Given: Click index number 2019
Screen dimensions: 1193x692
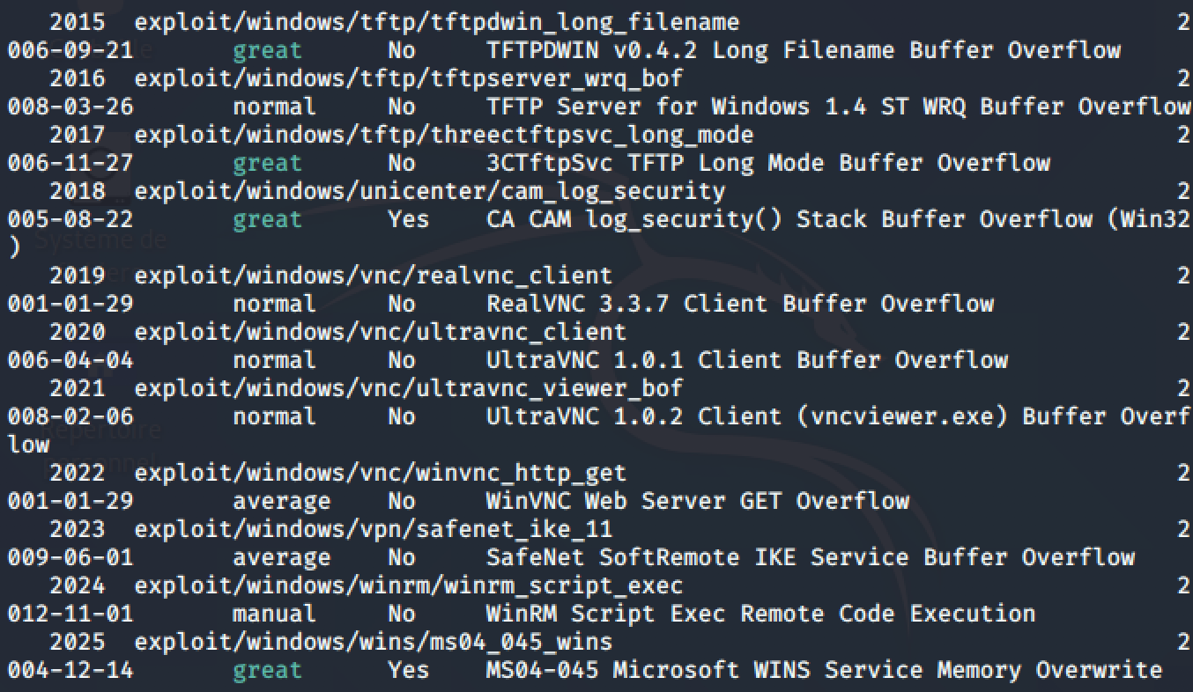Looking at the screenshot, I should 78,276.
